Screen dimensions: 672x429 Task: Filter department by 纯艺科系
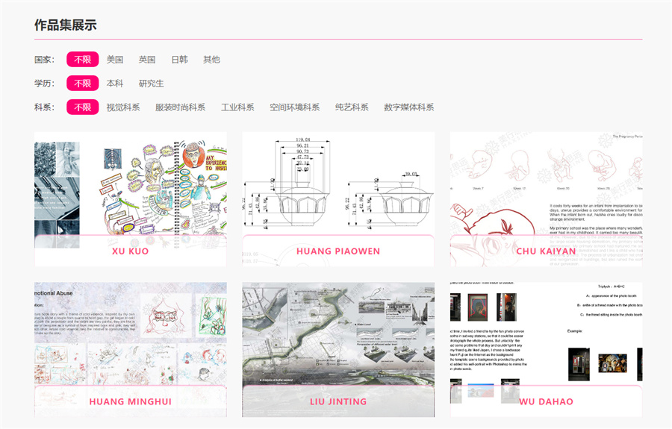pos(352,107)
